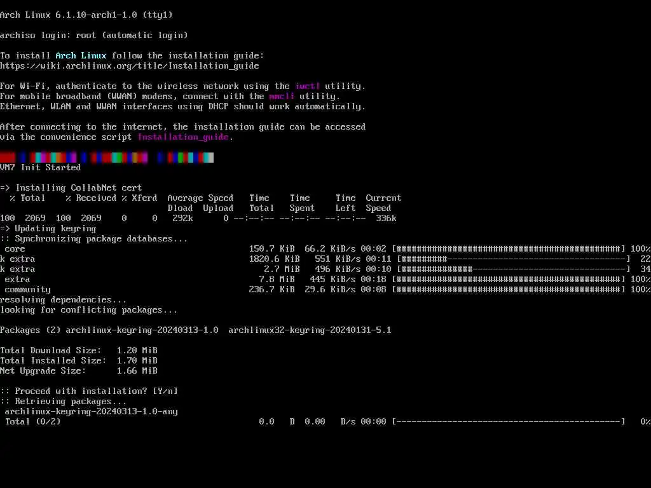Click the '150.7 KiB' core size value
Image resolution: width=651 pixels, height=488 pixels.
coord(272,248)
